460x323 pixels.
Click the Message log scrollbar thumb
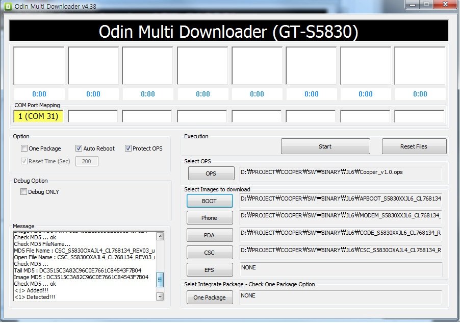point(160,280)
